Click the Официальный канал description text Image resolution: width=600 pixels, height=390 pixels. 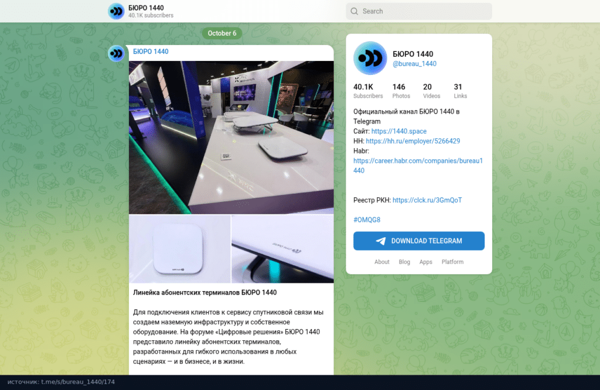(407, 116)
